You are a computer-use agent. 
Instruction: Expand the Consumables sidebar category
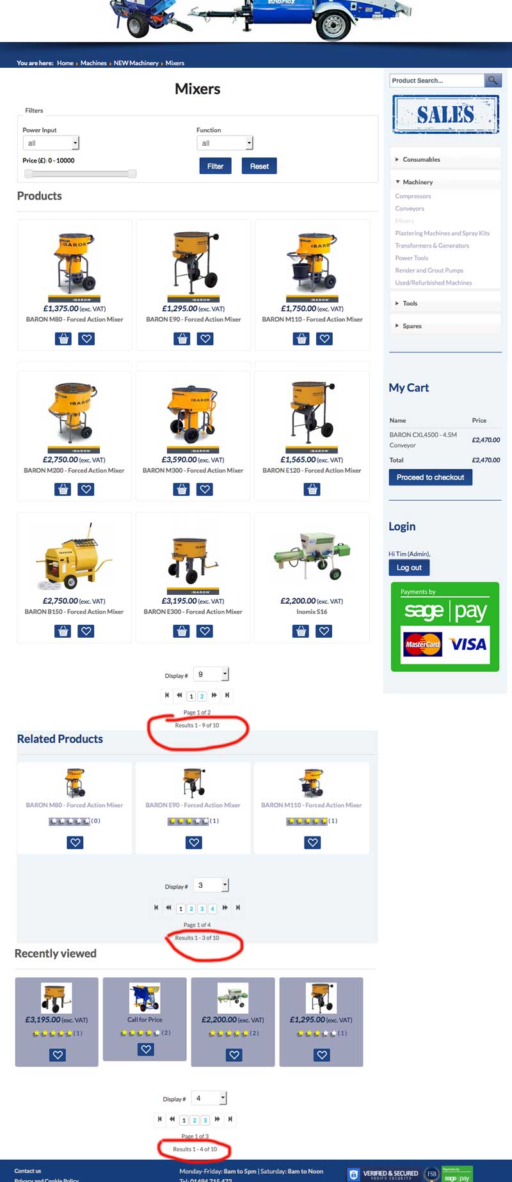pyautogui.click(x=421, y=159)
